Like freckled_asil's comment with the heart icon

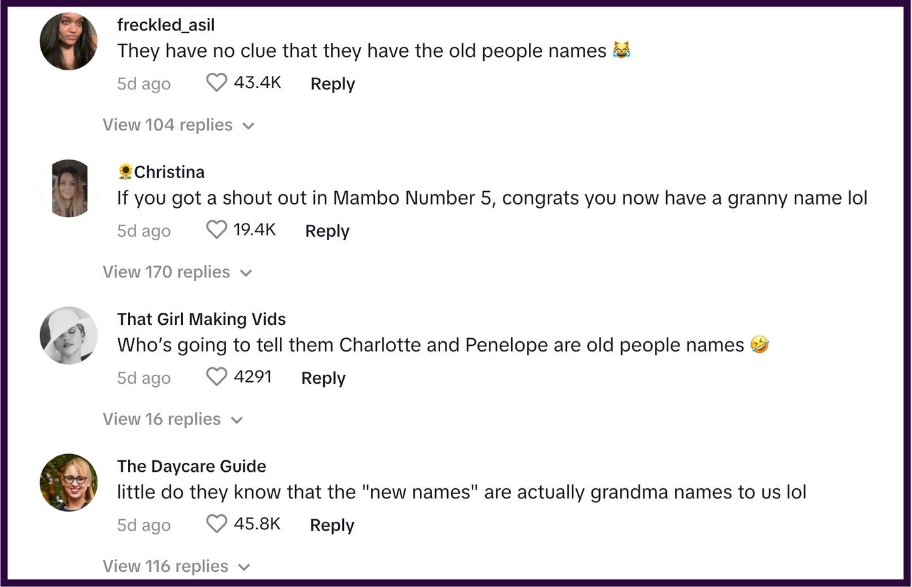(216, 82)
